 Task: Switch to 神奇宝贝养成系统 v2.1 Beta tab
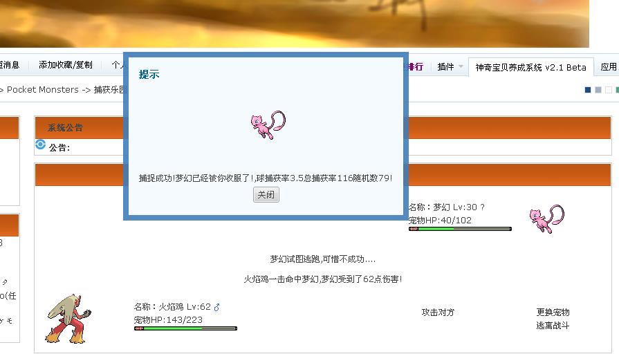[530, 67]
